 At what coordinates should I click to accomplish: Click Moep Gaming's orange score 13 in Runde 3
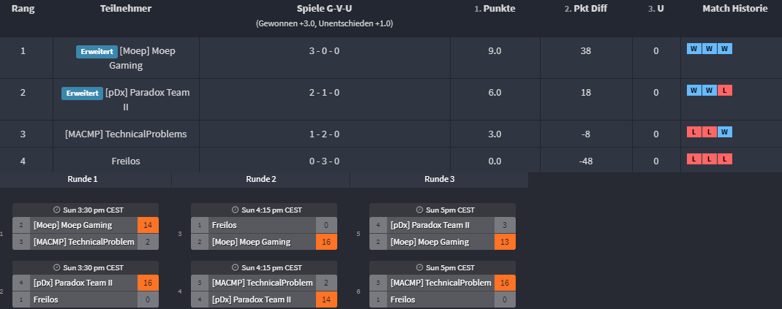point(506,242)
